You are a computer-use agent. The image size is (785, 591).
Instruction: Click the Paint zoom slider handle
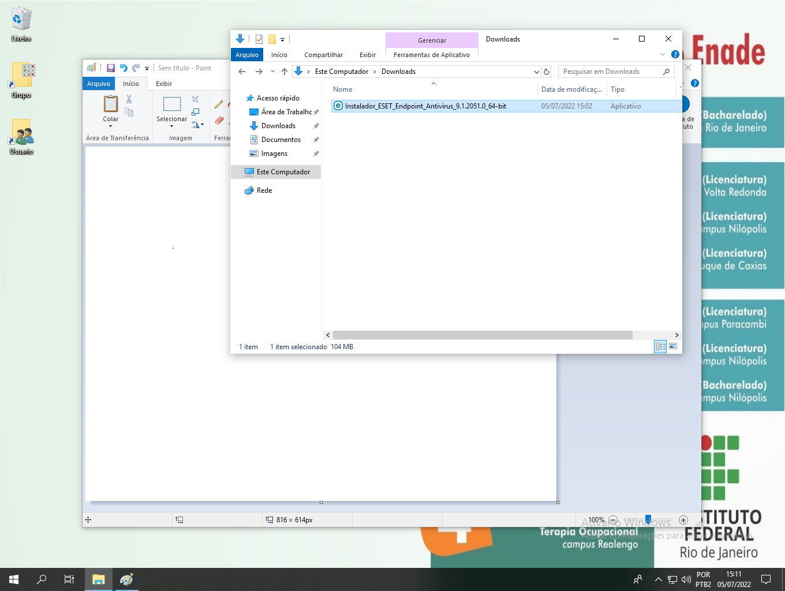click(648, 519)
